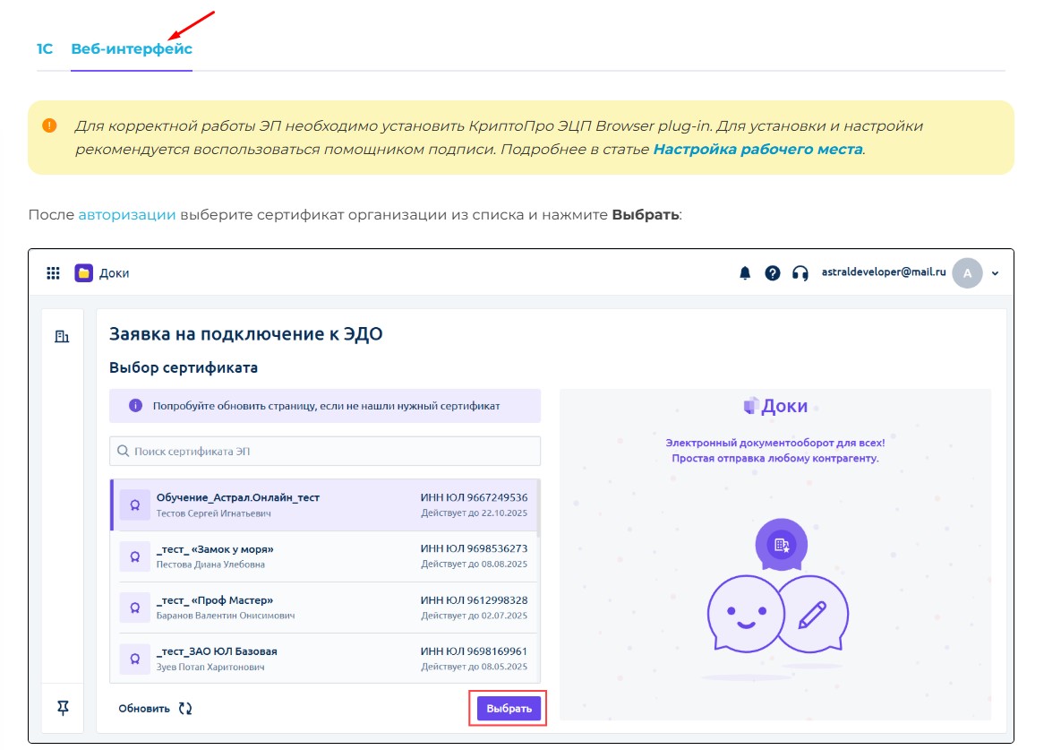Click ИНН ЮЛ 9667249536

[x=474, y=497]
